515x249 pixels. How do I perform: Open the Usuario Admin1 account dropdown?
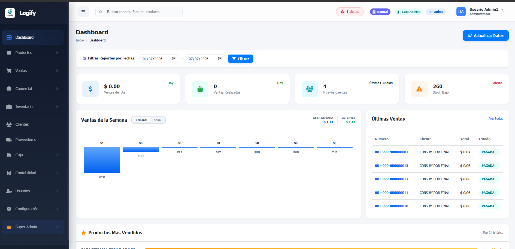[480, 11]
